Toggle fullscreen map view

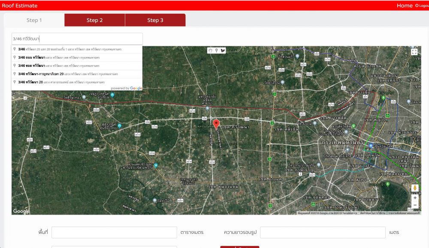414,52
